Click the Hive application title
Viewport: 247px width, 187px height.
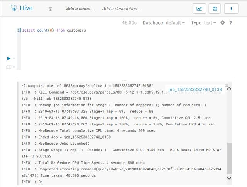click(26, 8)
